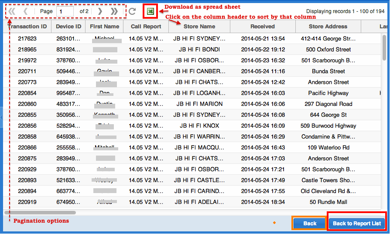This screenshot has width=390, height=234.
Task: Jump to last page of records
Action: point(114,11)
